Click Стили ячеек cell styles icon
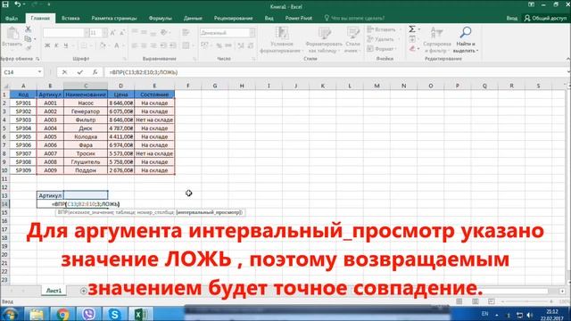The height and width of the screenshot is (321, 571). pyautogui.click(x=352, y=39)
